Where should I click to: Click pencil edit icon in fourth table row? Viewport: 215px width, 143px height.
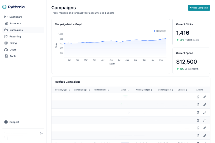point(205,120)
